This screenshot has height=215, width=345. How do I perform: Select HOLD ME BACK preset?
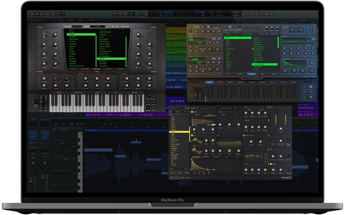coord(105,32)
